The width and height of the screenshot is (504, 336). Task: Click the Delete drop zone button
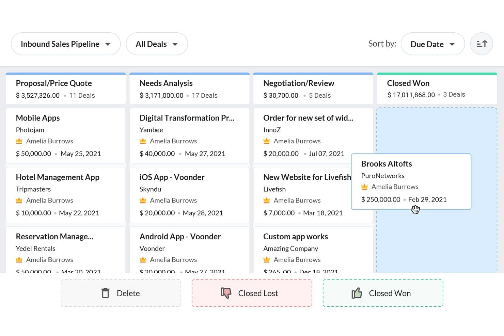coord(121,293)
